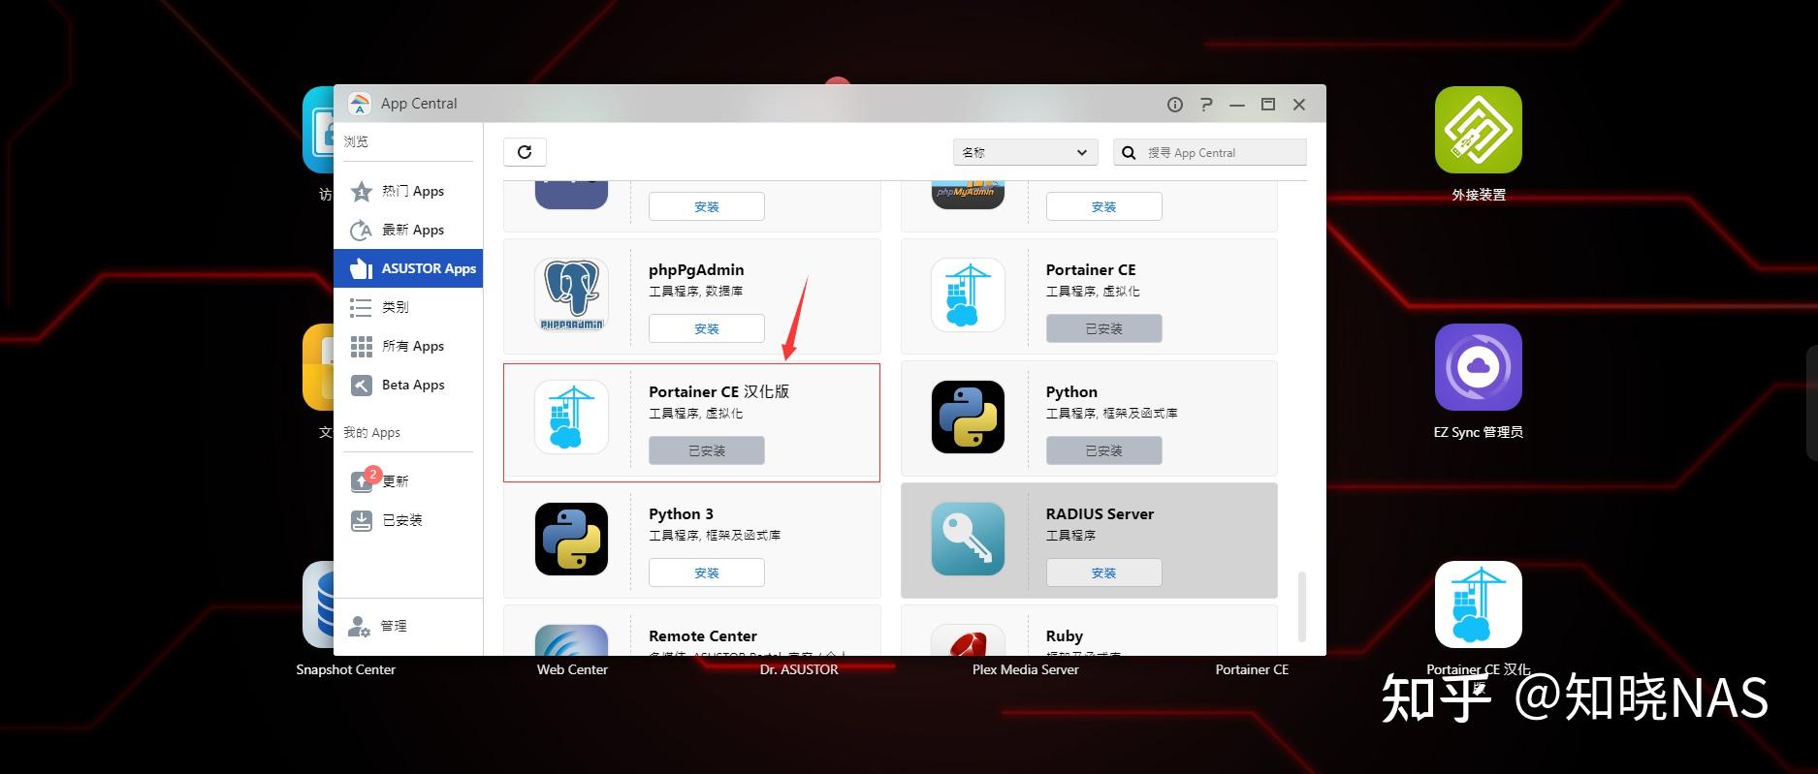Click the Ruby app icon
Image resolution: width=1818 pixels, height=774 pixels.
968,639
